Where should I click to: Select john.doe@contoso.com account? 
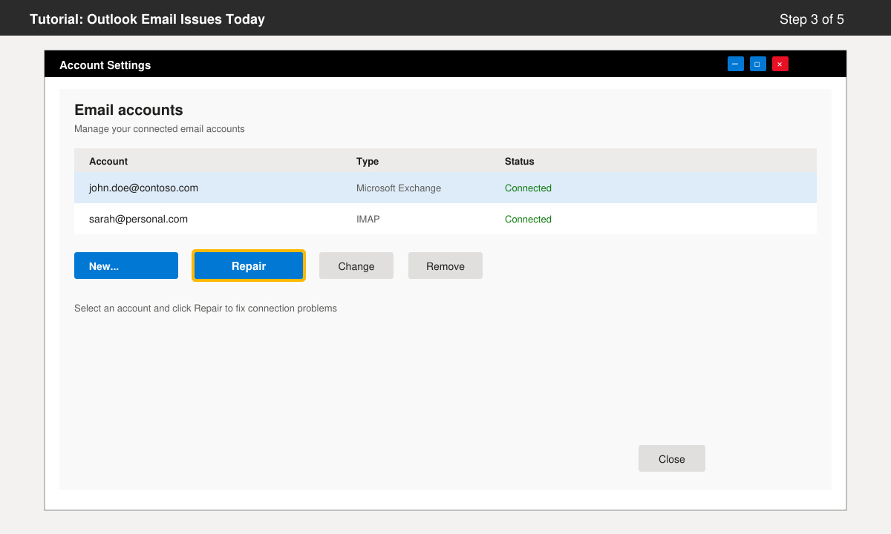(446, 188)
